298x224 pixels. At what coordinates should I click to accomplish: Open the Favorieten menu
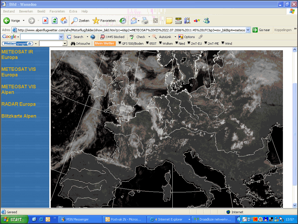click(x=57, y=11)
